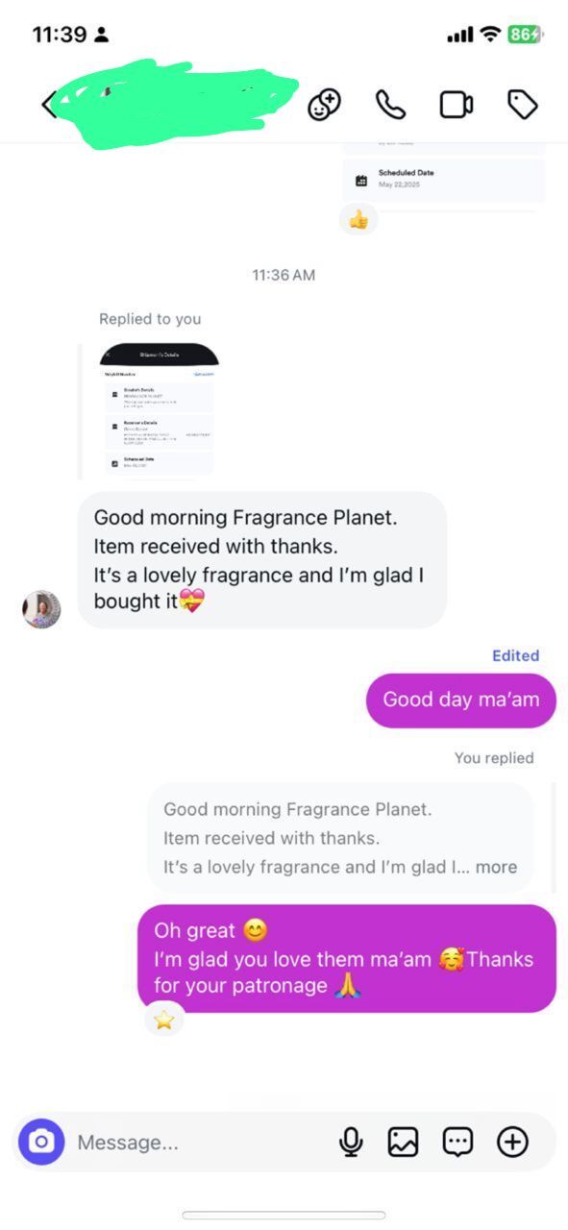Tap the Edited label above message
Screen dimensions: 568x1230
(515, 655)
